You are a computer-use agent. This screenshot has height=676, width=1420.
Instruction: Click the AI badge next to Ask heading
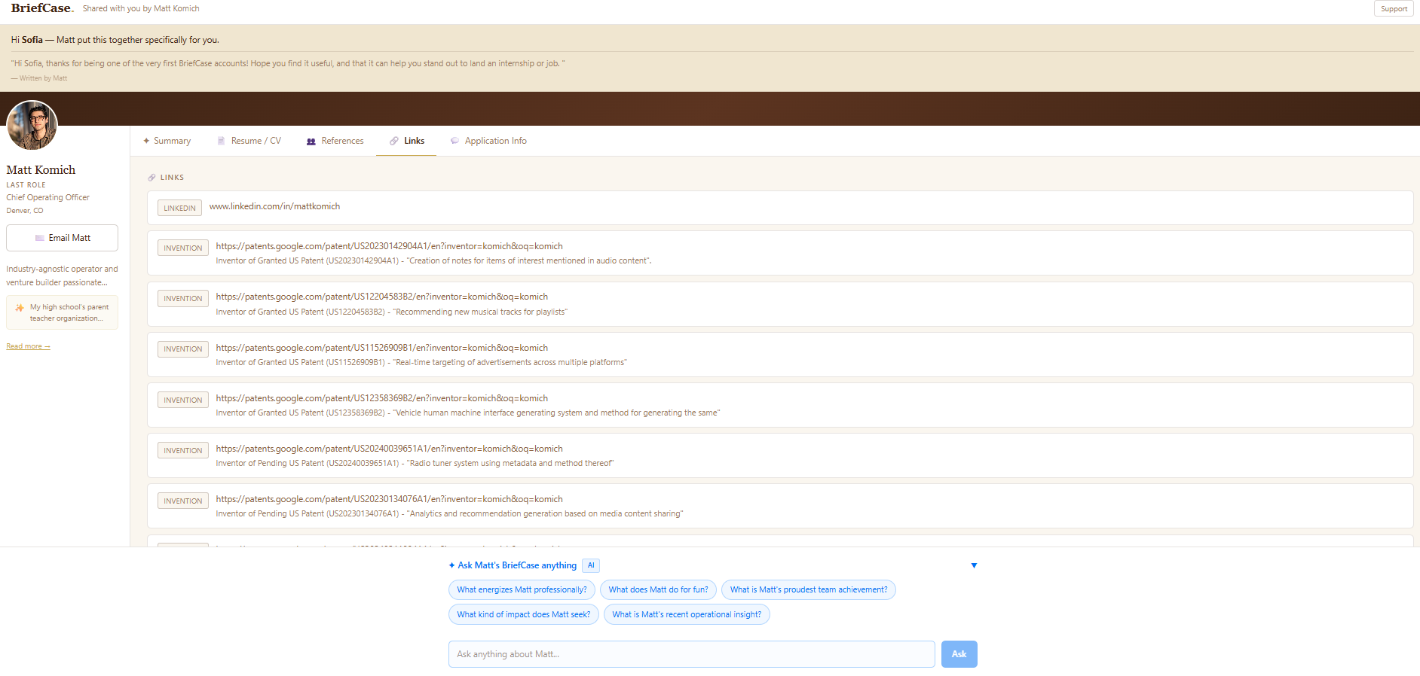tap(591, 565)
